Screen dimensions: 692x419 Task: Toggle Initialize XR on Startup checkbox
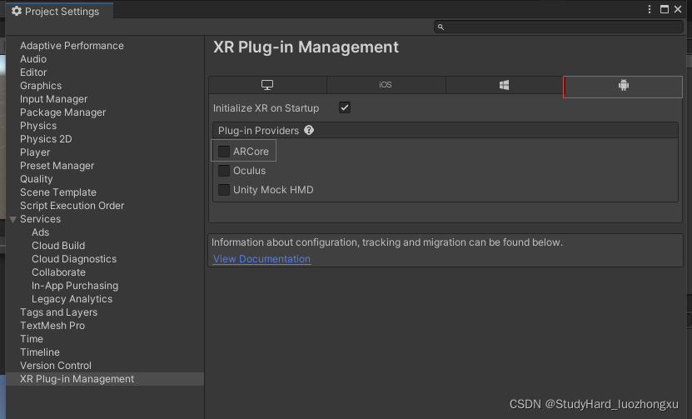pos(345,107)
